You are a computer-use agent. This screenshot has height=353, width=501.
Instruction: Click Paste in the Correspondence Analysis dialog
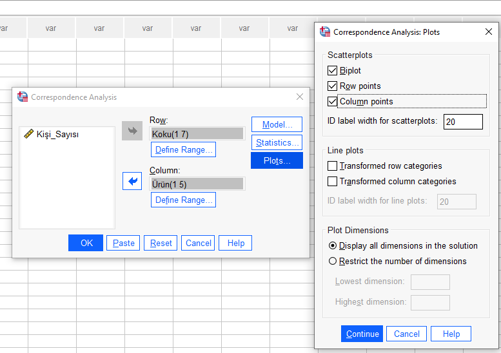coord(123,243)
